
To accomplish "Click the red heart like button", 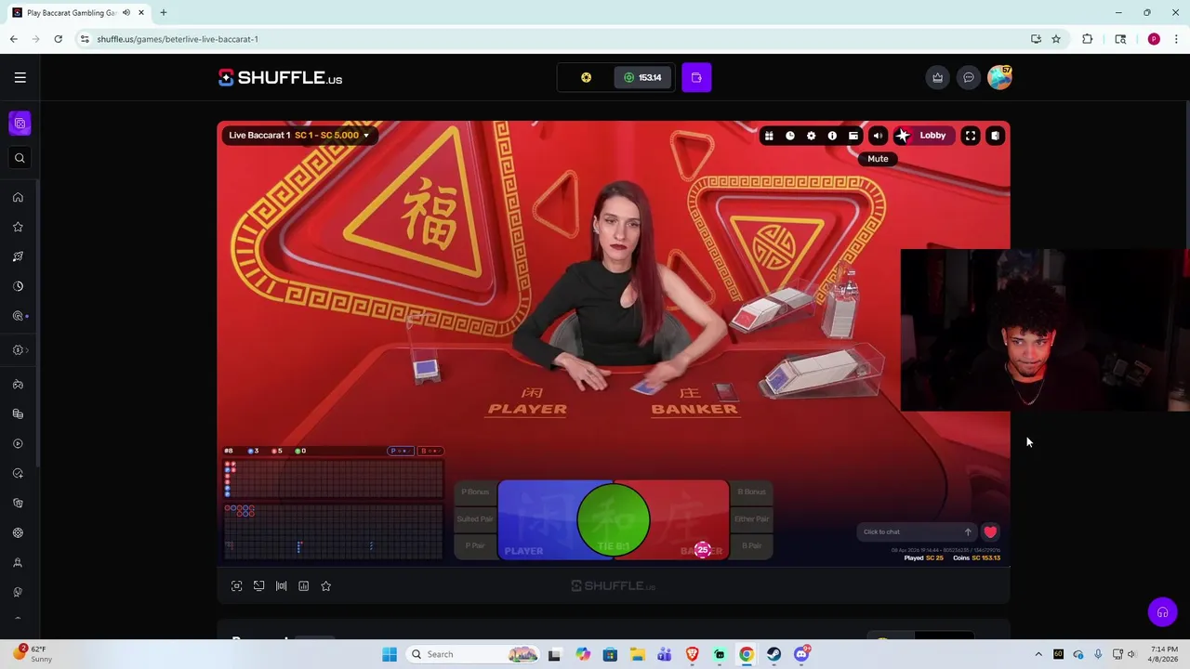I will click(x=990, y=532).
